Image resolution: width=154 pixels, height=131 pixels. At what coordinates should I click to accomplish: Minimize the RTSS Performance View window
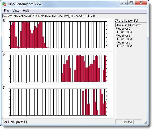tap(124, 3)
